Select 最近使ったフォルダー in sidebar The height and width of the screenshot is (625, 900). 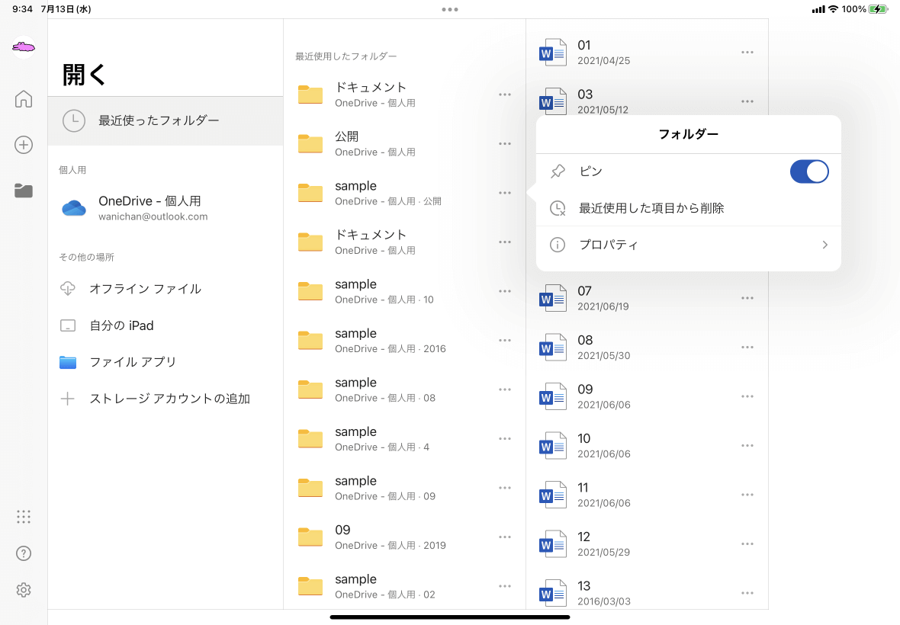159,120
